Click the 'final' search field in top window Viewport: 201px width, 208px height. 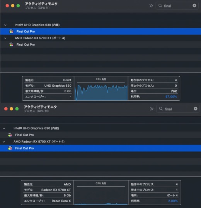pos(177,6)
